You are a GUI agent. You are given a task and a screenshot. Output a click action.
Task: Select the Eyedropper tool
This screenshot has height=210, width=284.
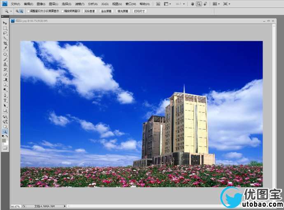point(5,48)
